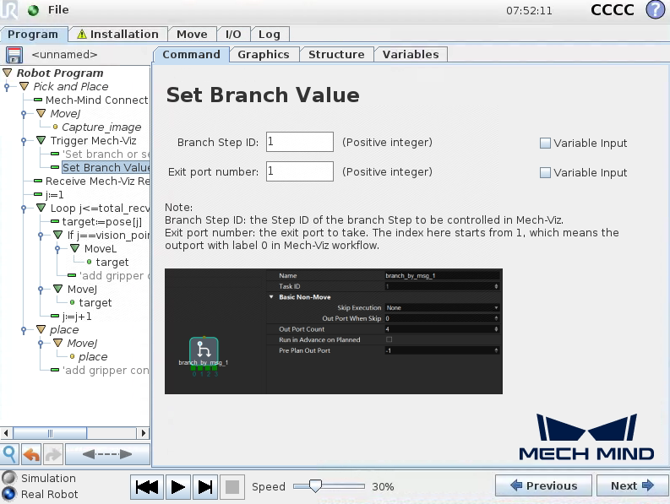670x504 pixels.
Task: Switch to the Structure tab
Action: (336, 54)
